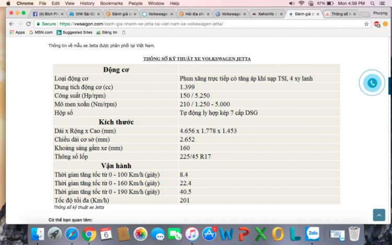Click the address bar URL
392x245 pixels.
point(141,24)
